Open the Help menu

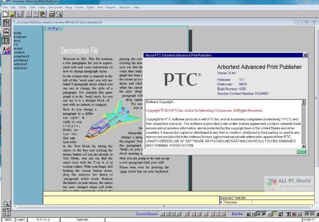[136, 7]
